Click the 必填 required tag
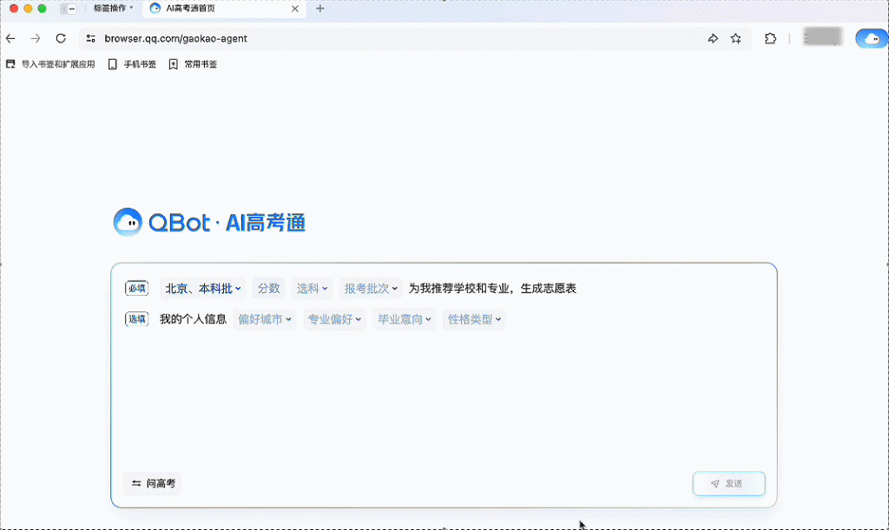This screenshot has width=889, height=530. (136, 288)
